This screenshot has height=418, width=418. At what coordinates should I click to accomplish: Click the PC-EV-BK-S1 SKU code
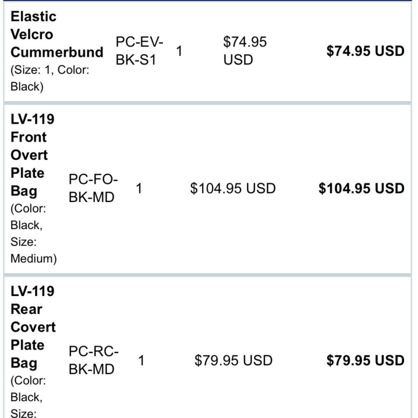(139, 51)
